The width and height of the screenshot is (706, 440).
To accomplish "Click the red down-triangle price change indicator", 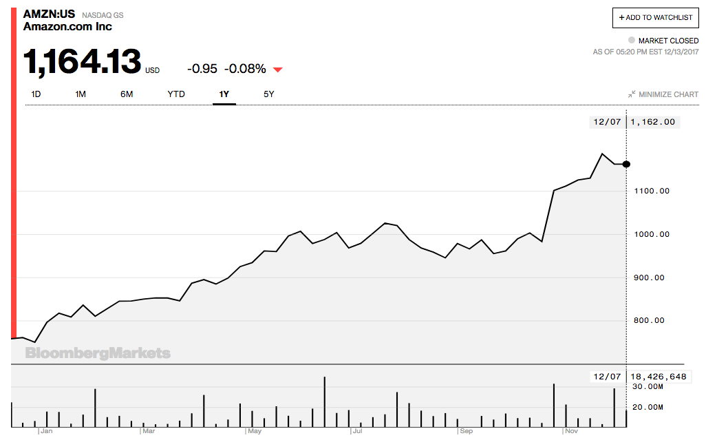I will (277, 70).
